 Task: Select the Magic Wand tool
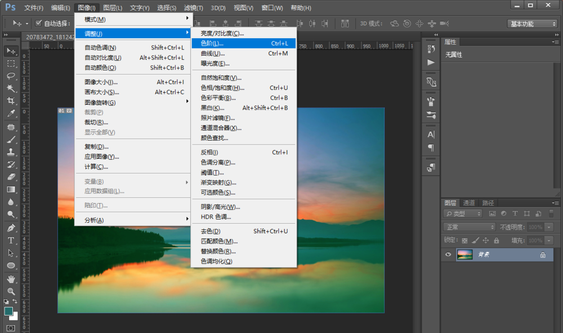click(11, 88)
